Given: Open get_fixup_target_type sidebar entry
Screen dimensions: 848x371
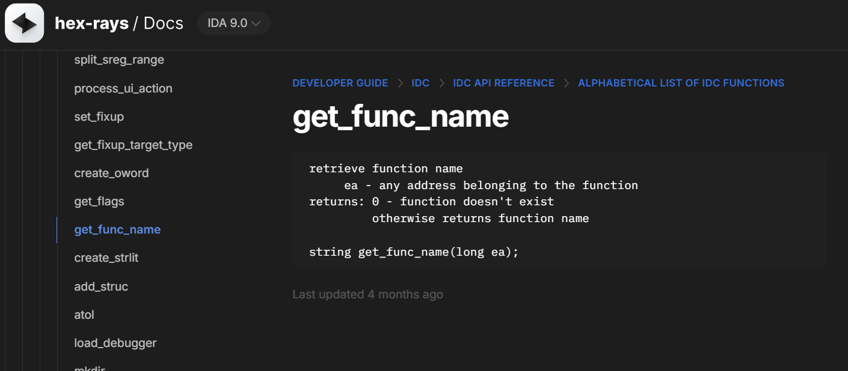Looking at the screenshot, I should pyautogui.click(x=134, y=145).
